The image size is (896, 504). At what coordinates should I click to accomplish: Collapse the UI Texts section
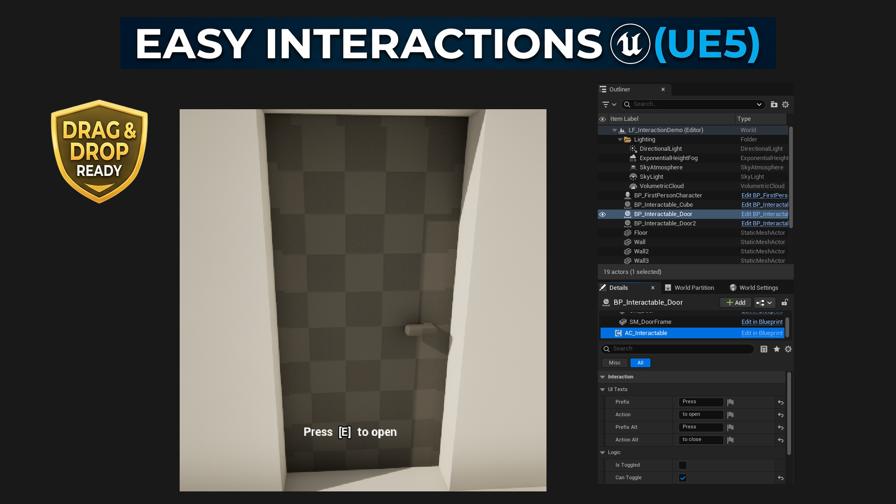602,390
